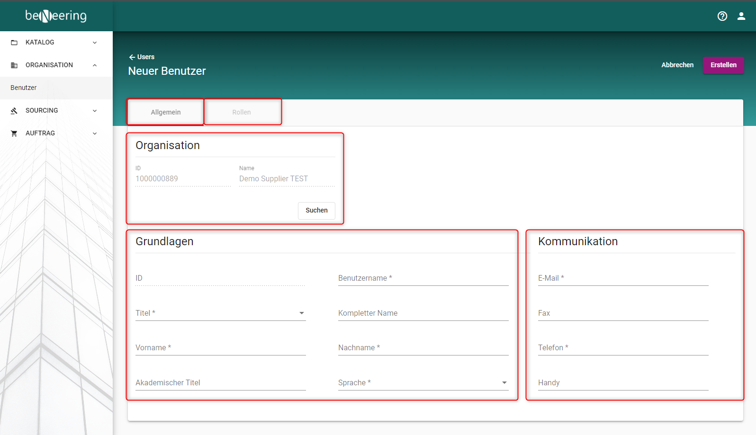Open the user account profile icon

tap(741, 16)
